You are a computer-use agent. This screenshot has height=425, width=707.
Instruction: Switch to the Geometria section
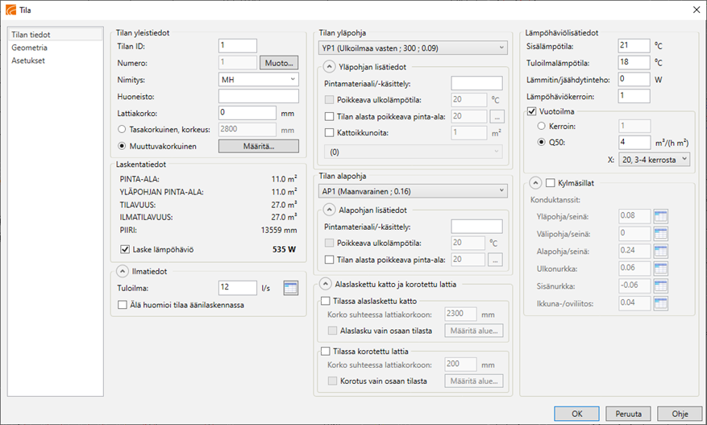point(29,48)
